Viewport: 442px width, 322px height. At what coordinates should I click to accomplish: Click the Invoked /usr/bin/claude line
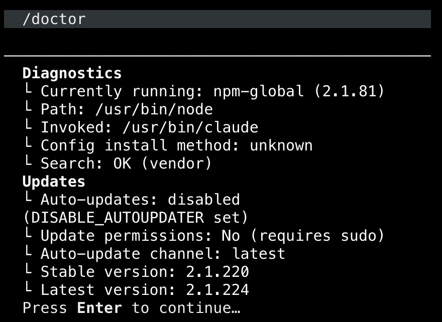pos(141,127)
